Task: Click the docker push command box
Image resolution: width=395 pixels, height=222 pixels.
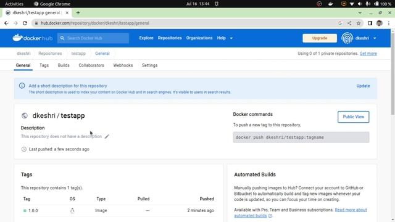Action: coord(301,138)
